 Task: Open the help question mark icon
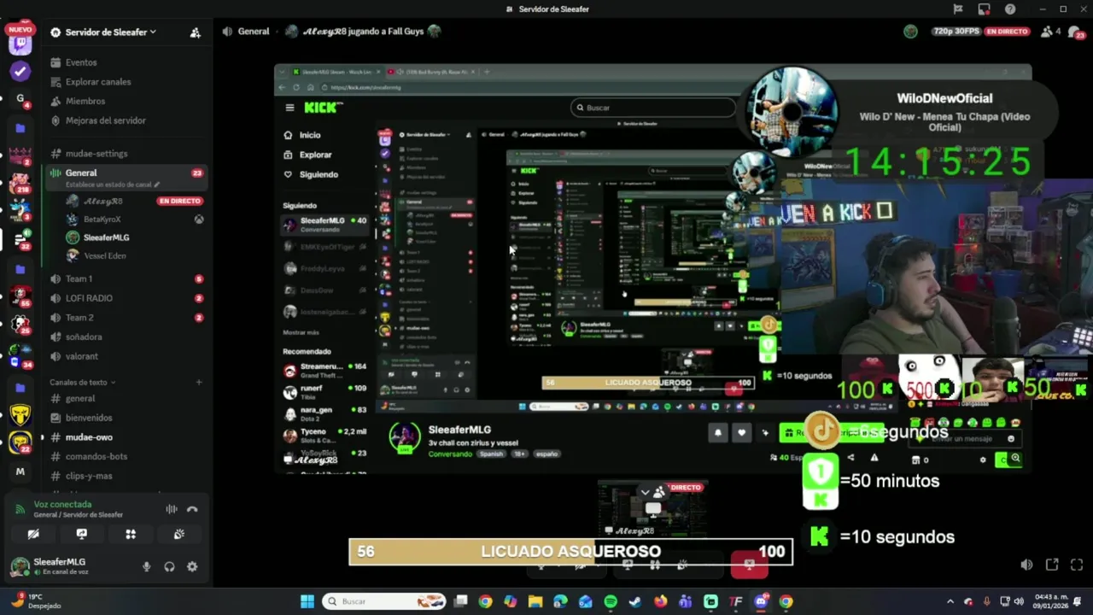click(x=1010, y=9)
